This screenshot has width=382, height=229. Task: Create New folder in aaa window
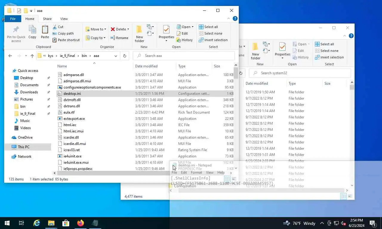[x=139, y=33]
